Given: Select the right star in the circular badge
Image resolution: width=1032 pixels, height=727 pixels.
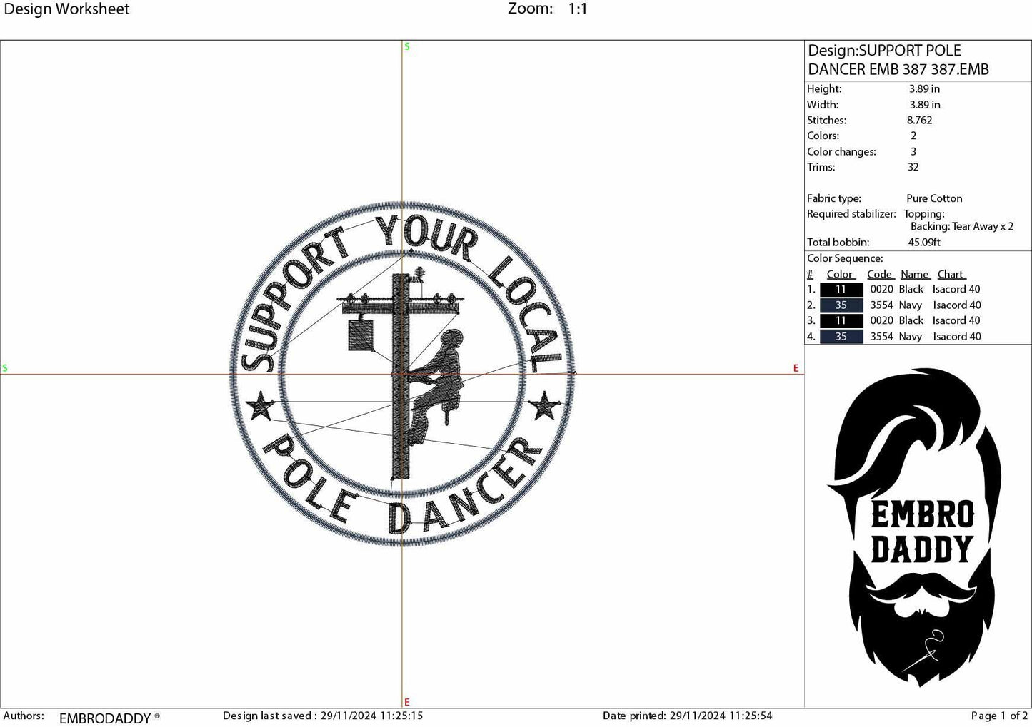Looking at the screenshot, I should pos(546,407).
